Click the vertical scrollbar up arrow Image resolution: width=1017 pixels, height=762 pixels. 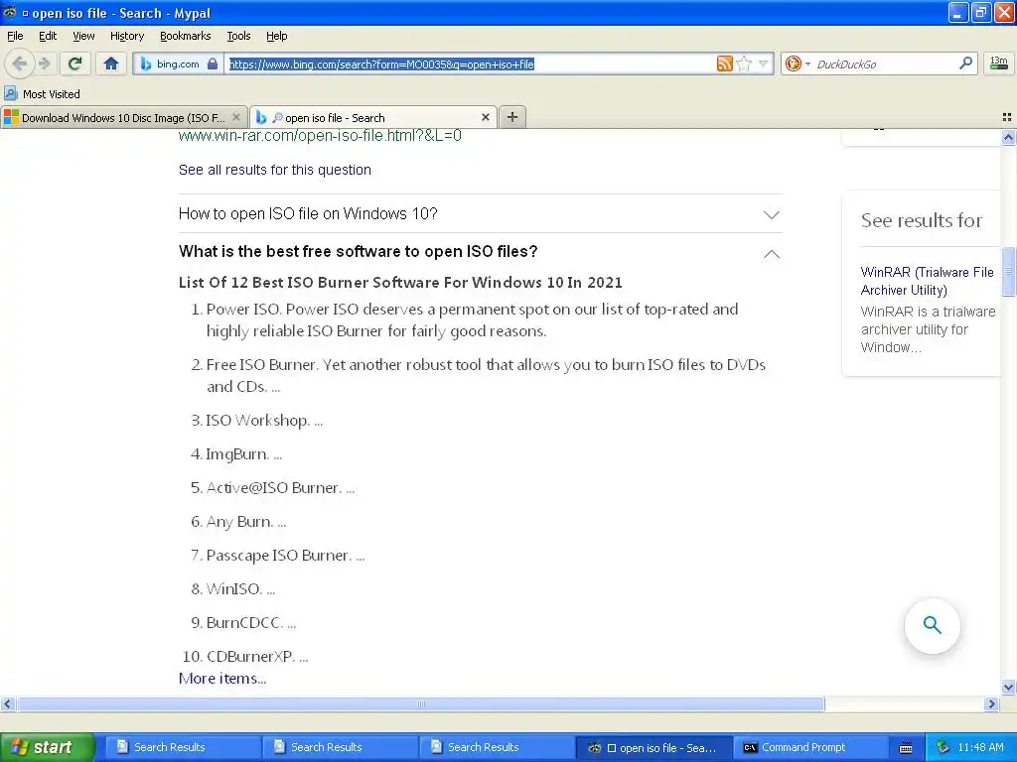[1008, 137]
